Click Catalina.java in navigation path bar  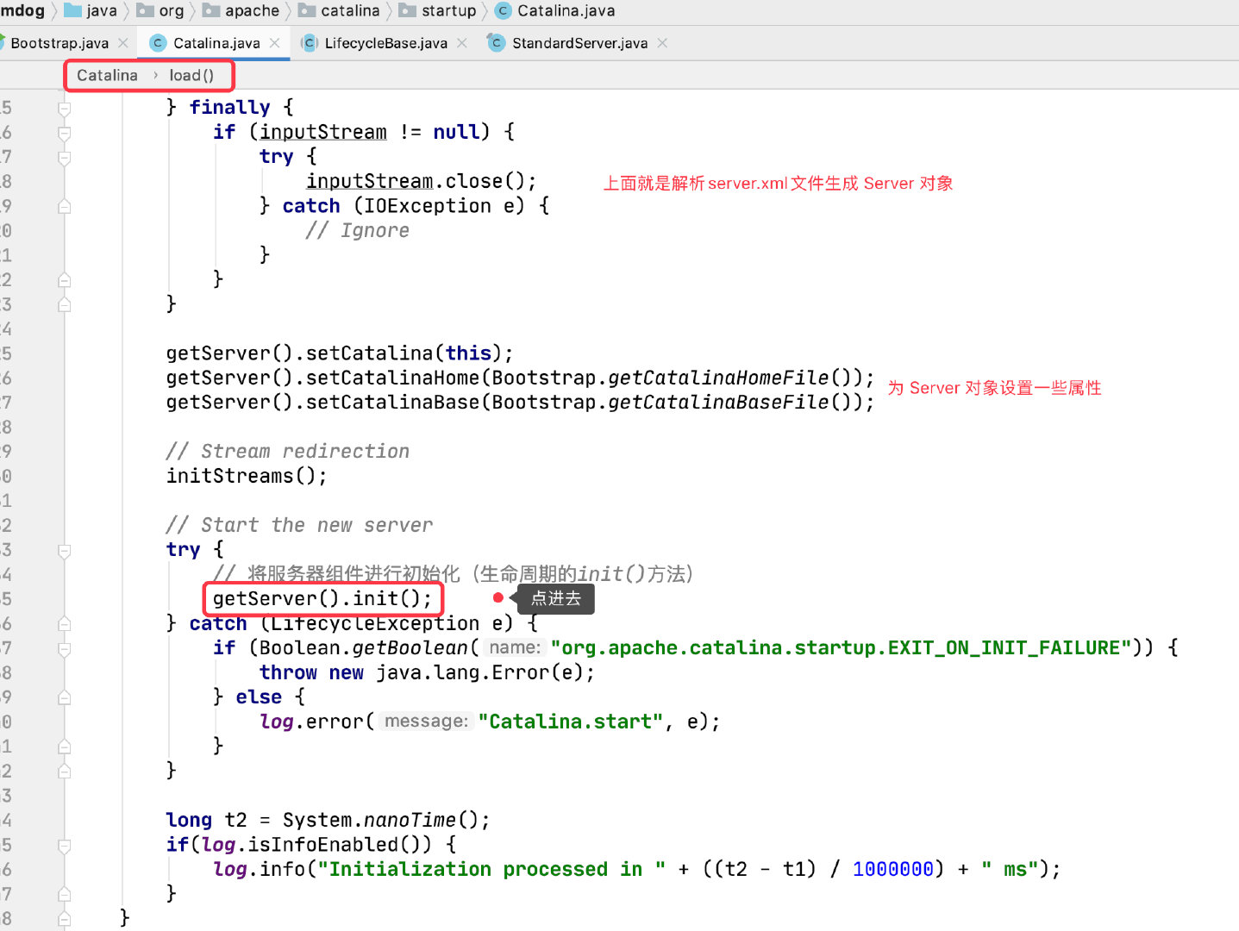point(566,10)
